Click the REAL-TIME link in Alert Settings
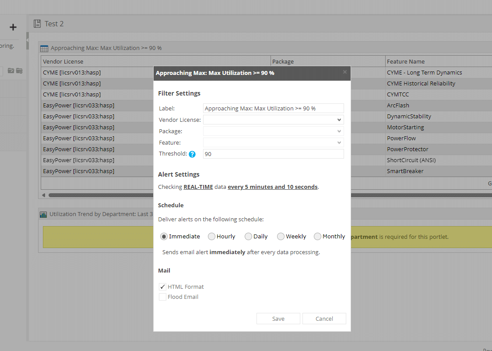492x351 pixels. 198,187
